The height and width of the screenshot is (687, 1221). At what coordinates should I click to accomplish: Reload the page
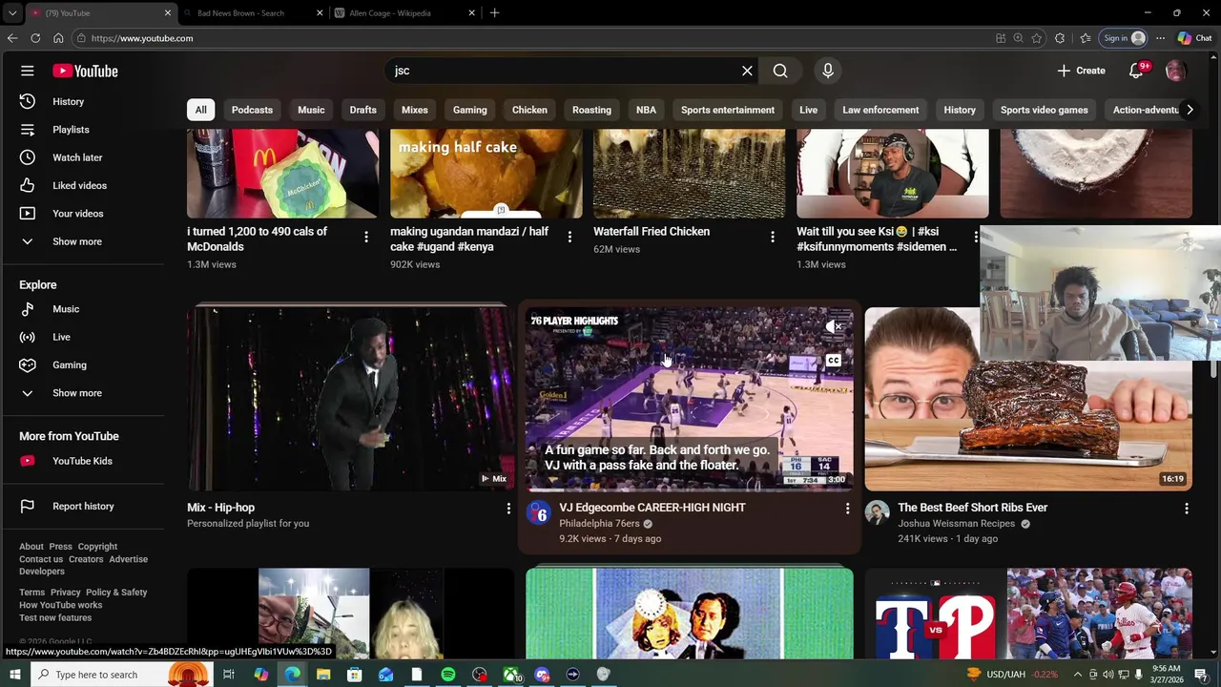click(35, 38)
